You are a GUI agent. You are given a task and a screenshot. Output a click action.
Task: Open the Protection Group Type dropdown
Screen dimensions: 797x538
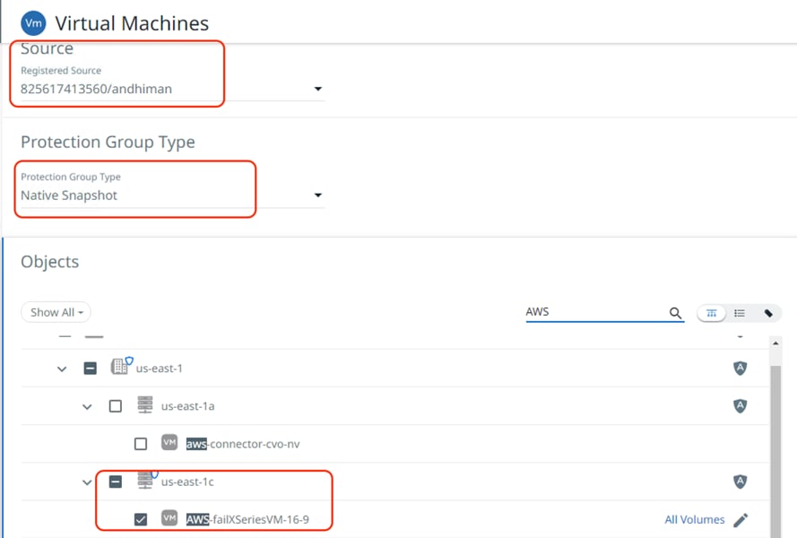tap(172, 195)
